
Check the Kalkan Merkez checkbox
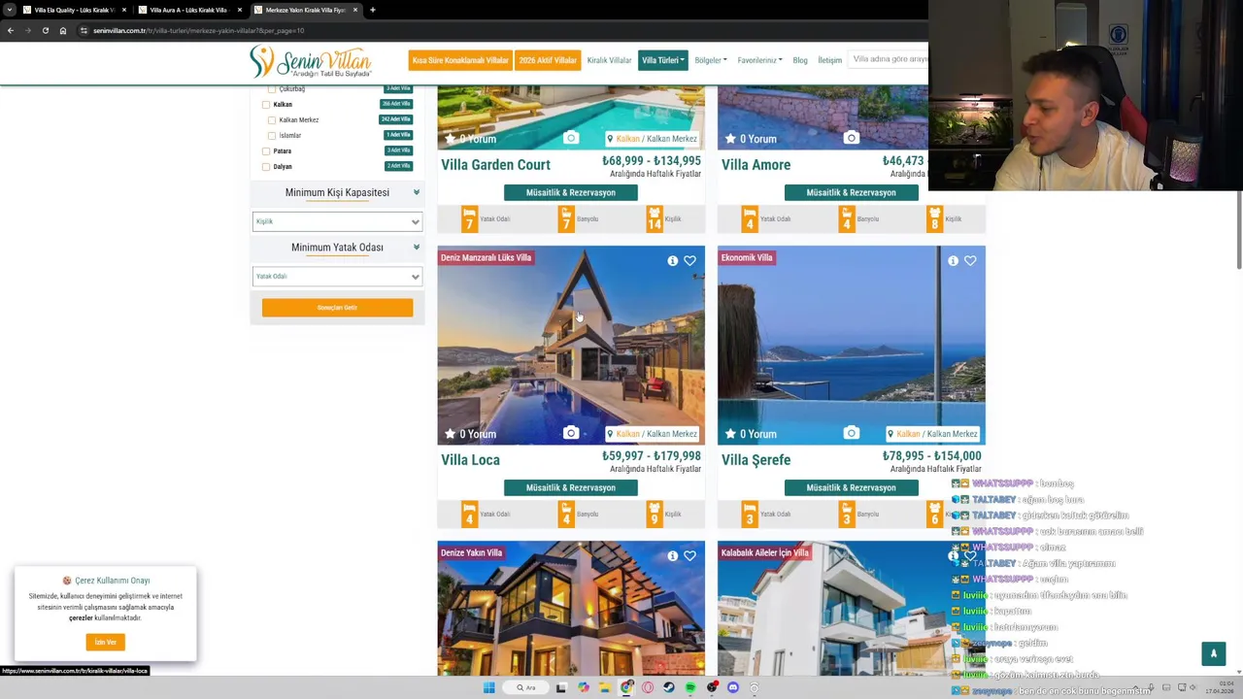[x=272, y=119]
